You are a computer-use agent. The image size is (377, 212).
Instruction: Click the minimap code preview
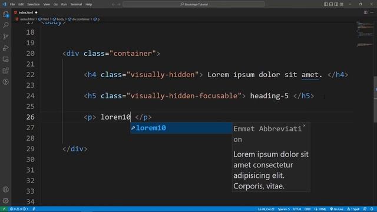tap(365, 34)
